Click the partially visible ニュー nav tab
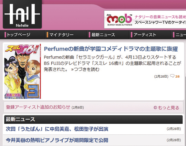This screenshot has height=146, width=186. coord(179,35)
